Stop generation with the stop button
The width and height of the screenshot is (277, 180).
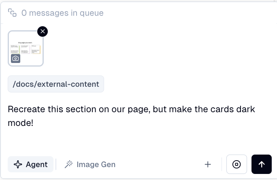click(237, 164)
